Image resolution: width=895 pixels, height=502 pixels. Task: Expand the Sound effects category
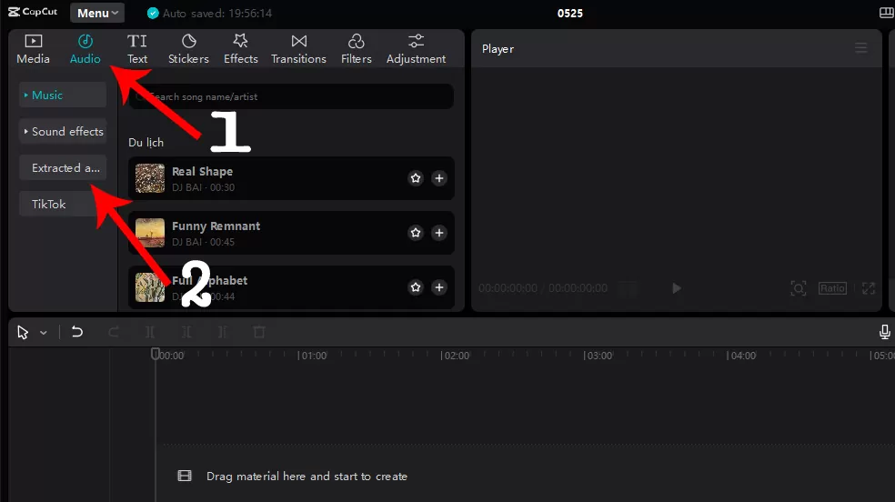(x=63, y=132)
